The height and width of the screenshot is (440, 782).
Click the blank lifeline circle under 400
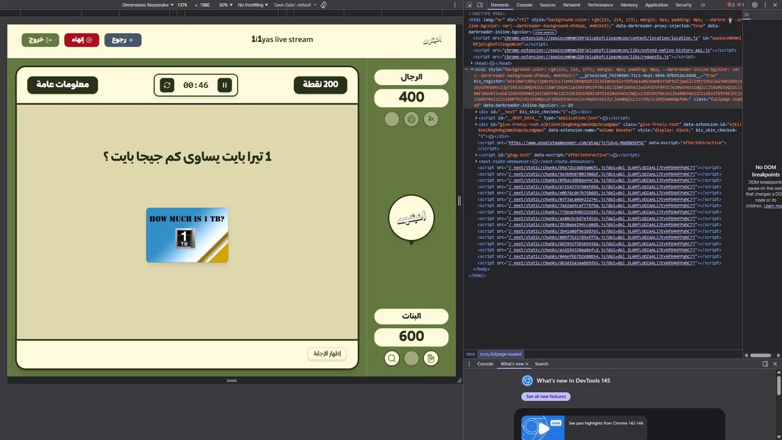click(x=392, y=119)
